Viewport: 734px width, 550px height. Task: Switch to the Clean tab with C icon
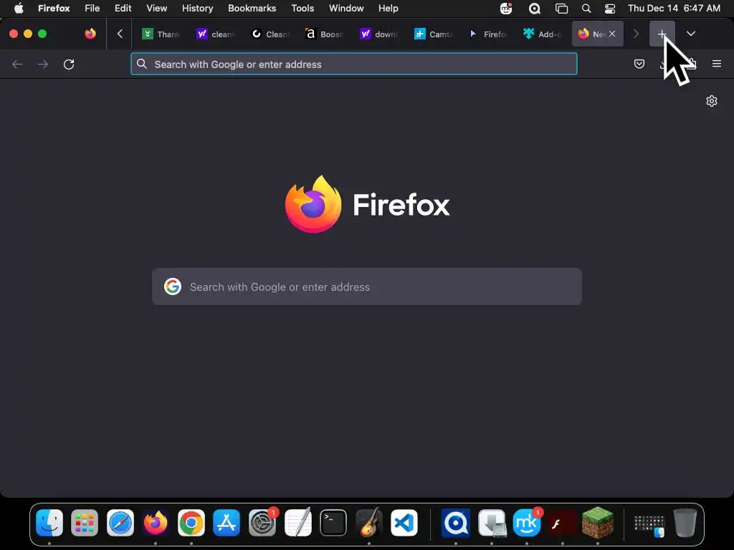click(x=270, y=34)
